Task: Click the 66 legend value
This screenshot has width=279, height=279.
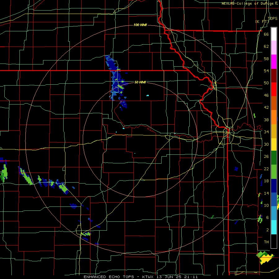Action: coord(266,34)
